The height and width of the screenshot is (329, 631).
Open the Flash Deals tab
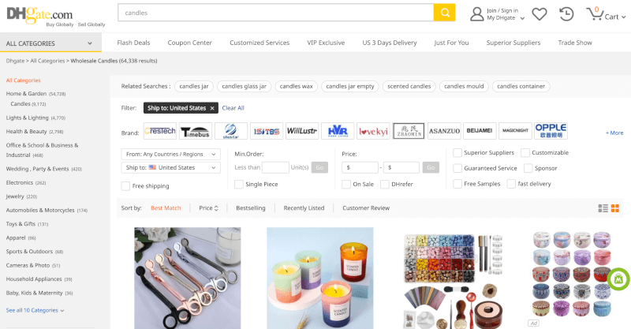click(x=133, y=43)
